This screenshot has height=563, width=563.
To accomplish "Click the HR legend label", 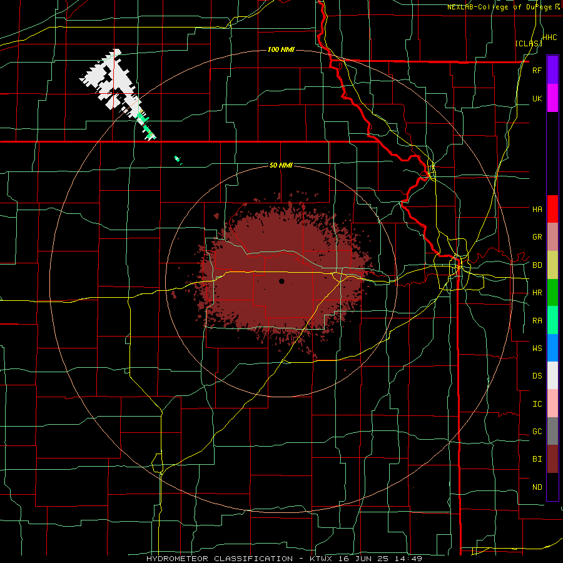I will point(537,293).
